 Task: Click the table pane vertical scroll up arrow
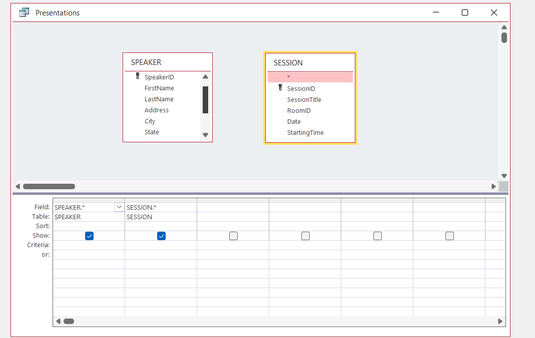point(504,27)
